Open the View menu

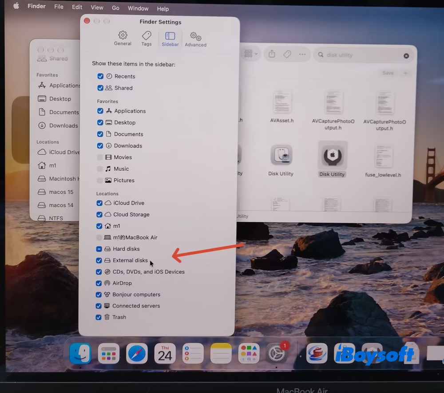[97, 8]
